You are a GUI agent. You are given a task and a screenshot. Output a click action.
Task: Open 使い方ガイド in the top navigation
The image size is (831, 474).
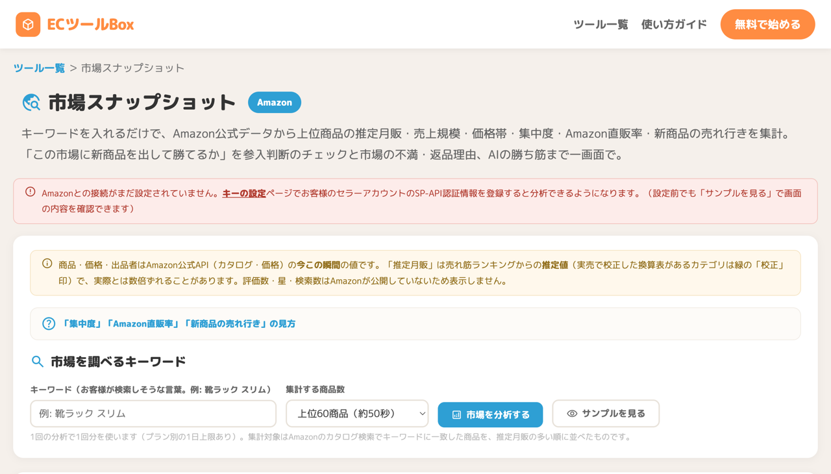(674, 25)
